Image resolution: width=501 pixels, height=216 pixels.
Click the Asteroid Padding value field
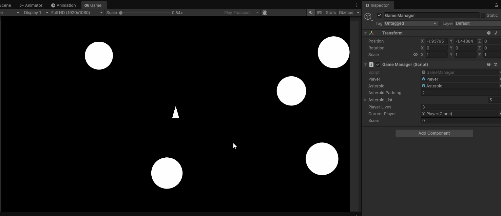pyautogui.click(x=461, y=93)
